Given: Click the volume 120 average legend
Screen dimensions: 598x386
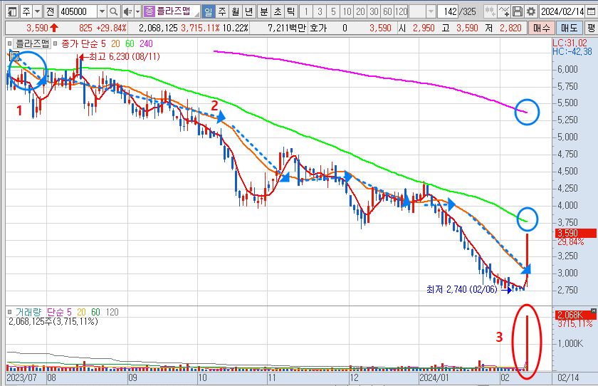Looking at the screenshot, I should click(x=112, y=313).
